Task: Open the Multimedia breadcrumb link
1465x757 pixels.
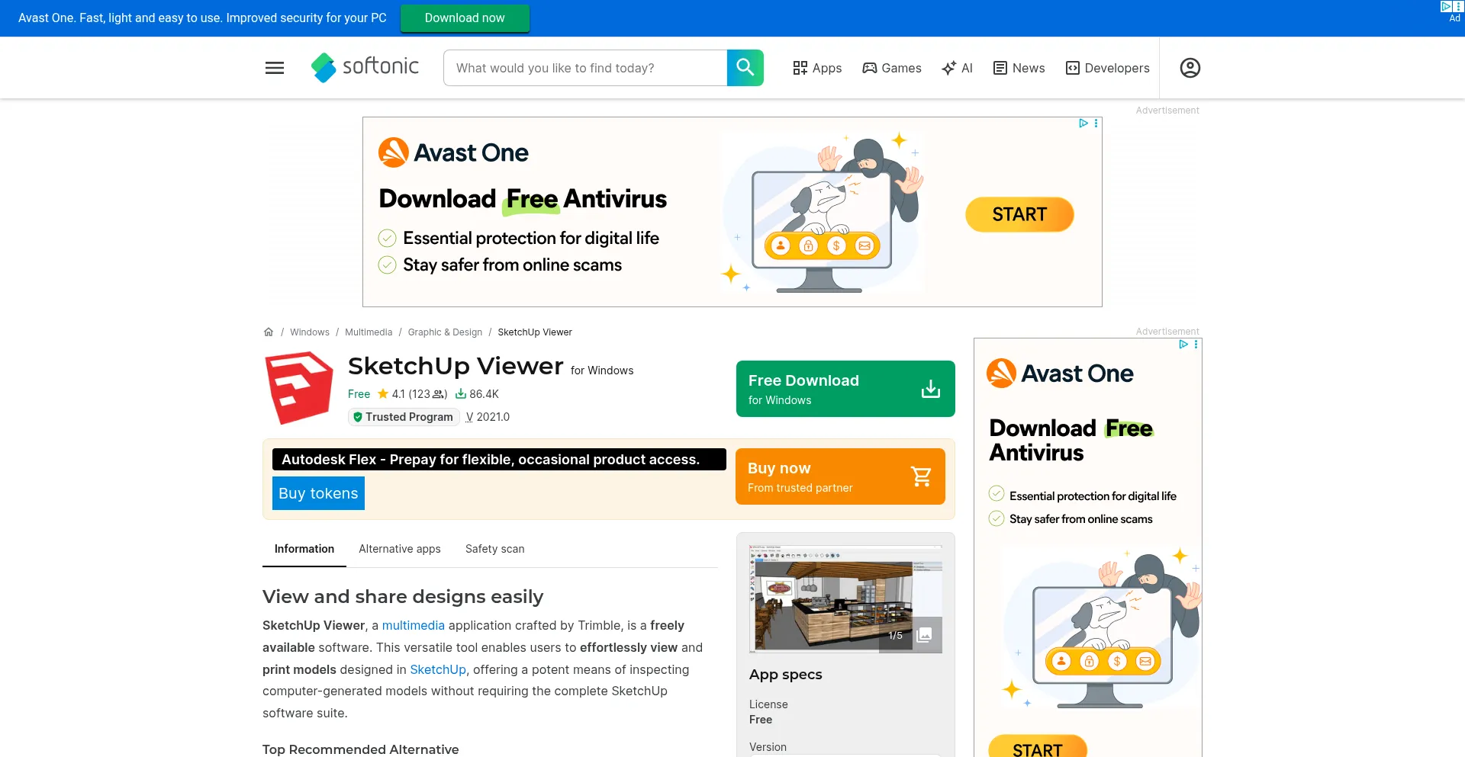Action: click(x=369, y=332)
